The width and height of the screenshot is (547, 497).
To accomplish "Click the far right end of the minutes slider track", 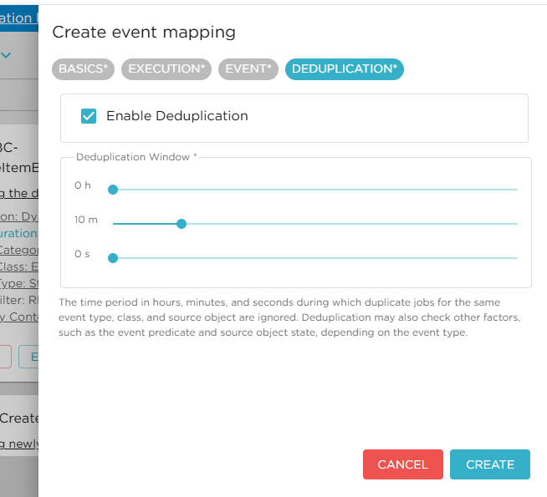I will coord(516,224).
